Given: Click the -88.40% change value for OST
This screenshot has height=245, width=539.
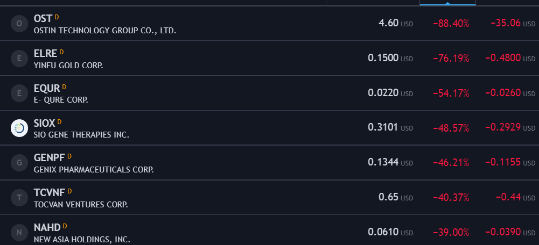Looking at the screenshot, I should [451, 24].
